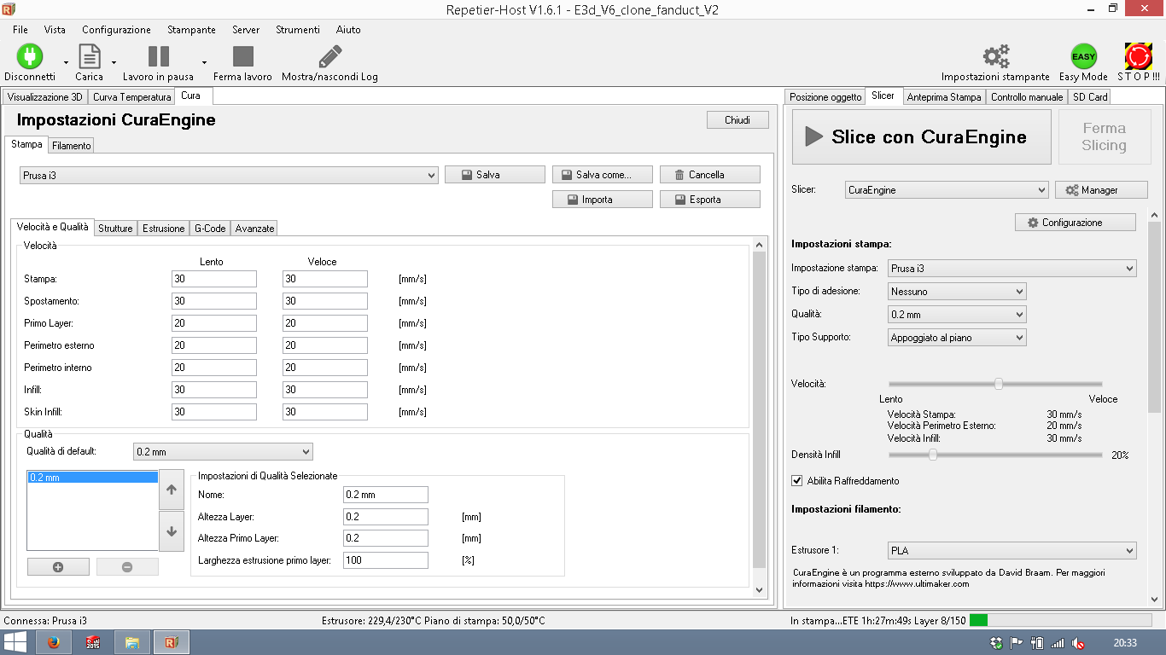The width and height of the screenshot is (1166, 655).
Task: Toggle the Mostra/nascondi Log pencil icon
Action: click(329, 56)
